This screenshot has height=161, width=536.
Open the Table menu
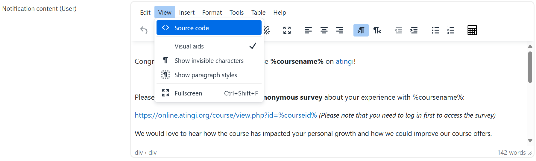tap(258, 12)
